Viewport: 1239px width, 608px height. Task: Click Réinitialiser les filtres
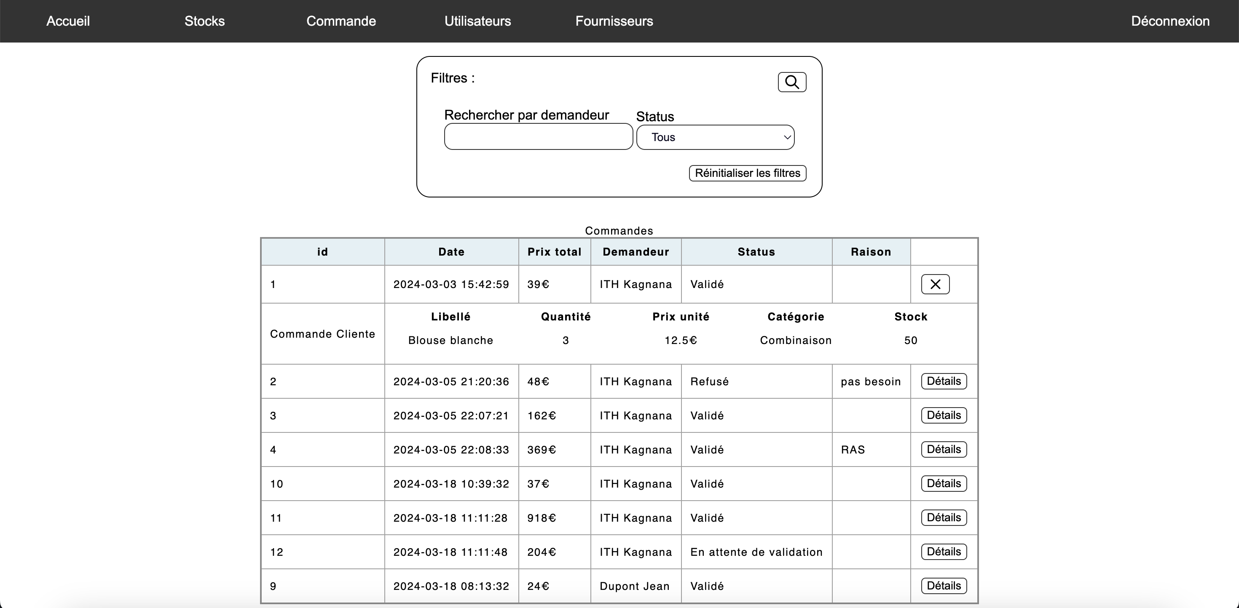tap(747, 173)
